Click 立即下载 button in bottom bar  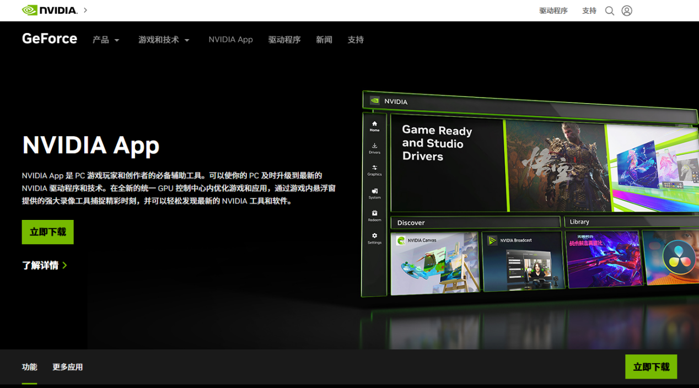651,367
